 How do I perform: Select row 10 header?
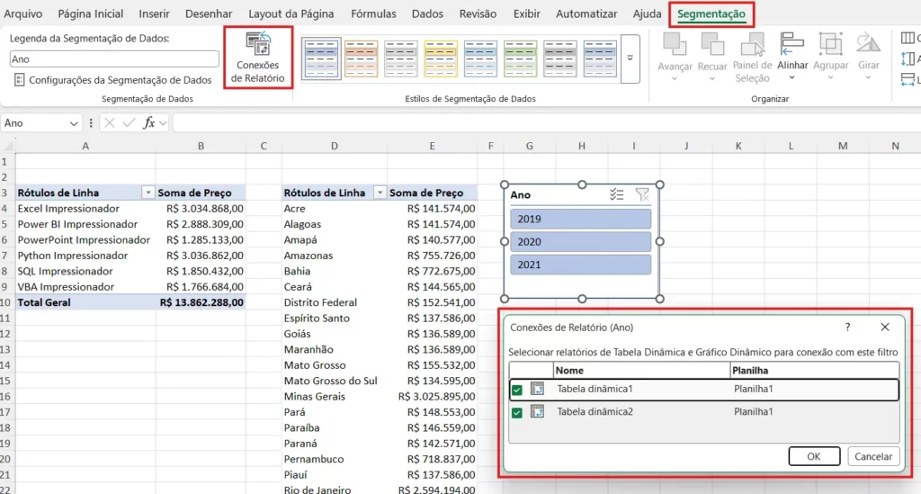point(7,302)
